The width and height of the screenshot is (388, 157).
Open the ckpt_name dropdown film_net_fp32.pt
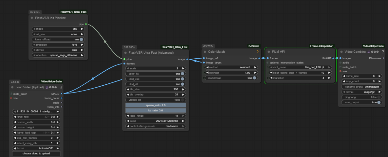(x=300, y=67)
